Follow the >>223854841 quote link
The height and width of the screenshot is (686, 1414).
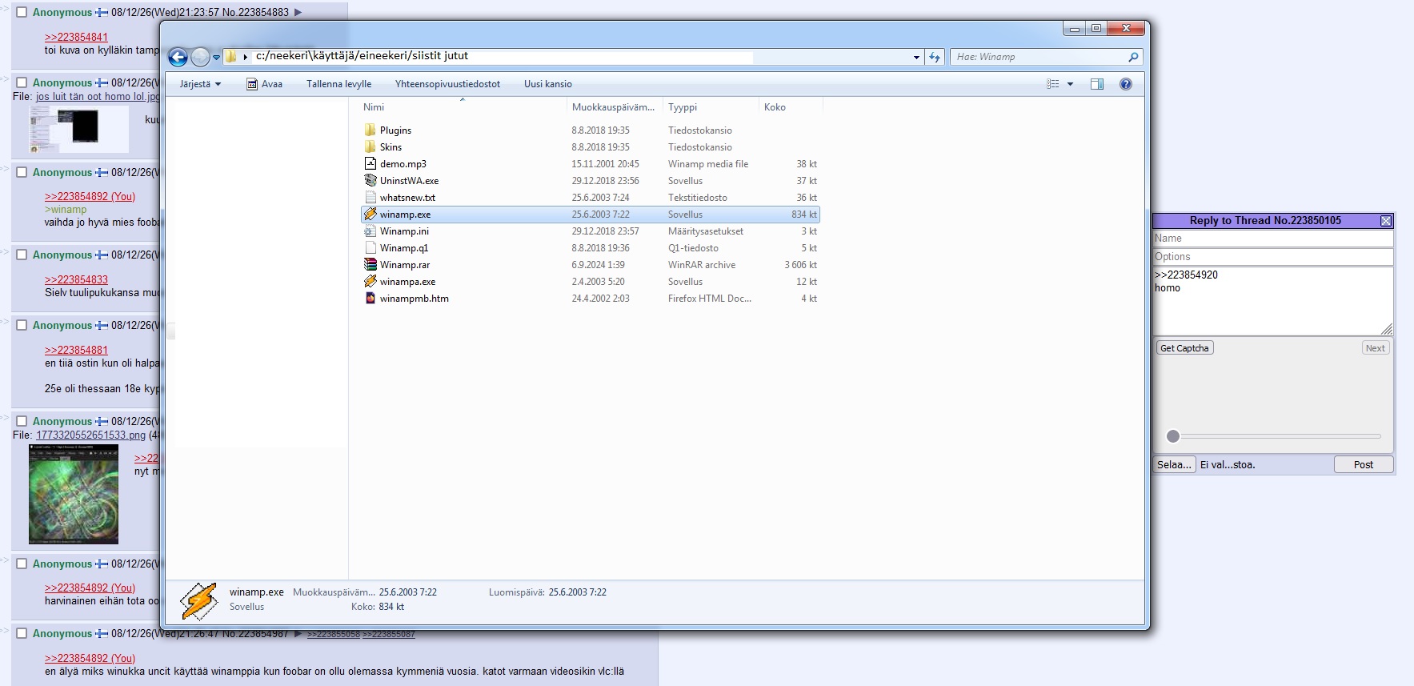click(x=76, y=37)
